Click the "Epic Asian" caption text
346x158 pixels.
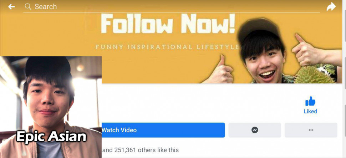click(x=51, y=137)
